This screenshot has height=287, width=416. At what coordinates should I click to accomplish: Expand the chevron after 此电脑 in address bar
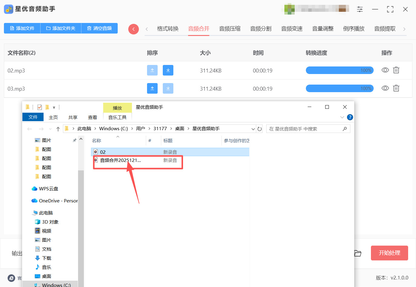(x=95, y=129)
